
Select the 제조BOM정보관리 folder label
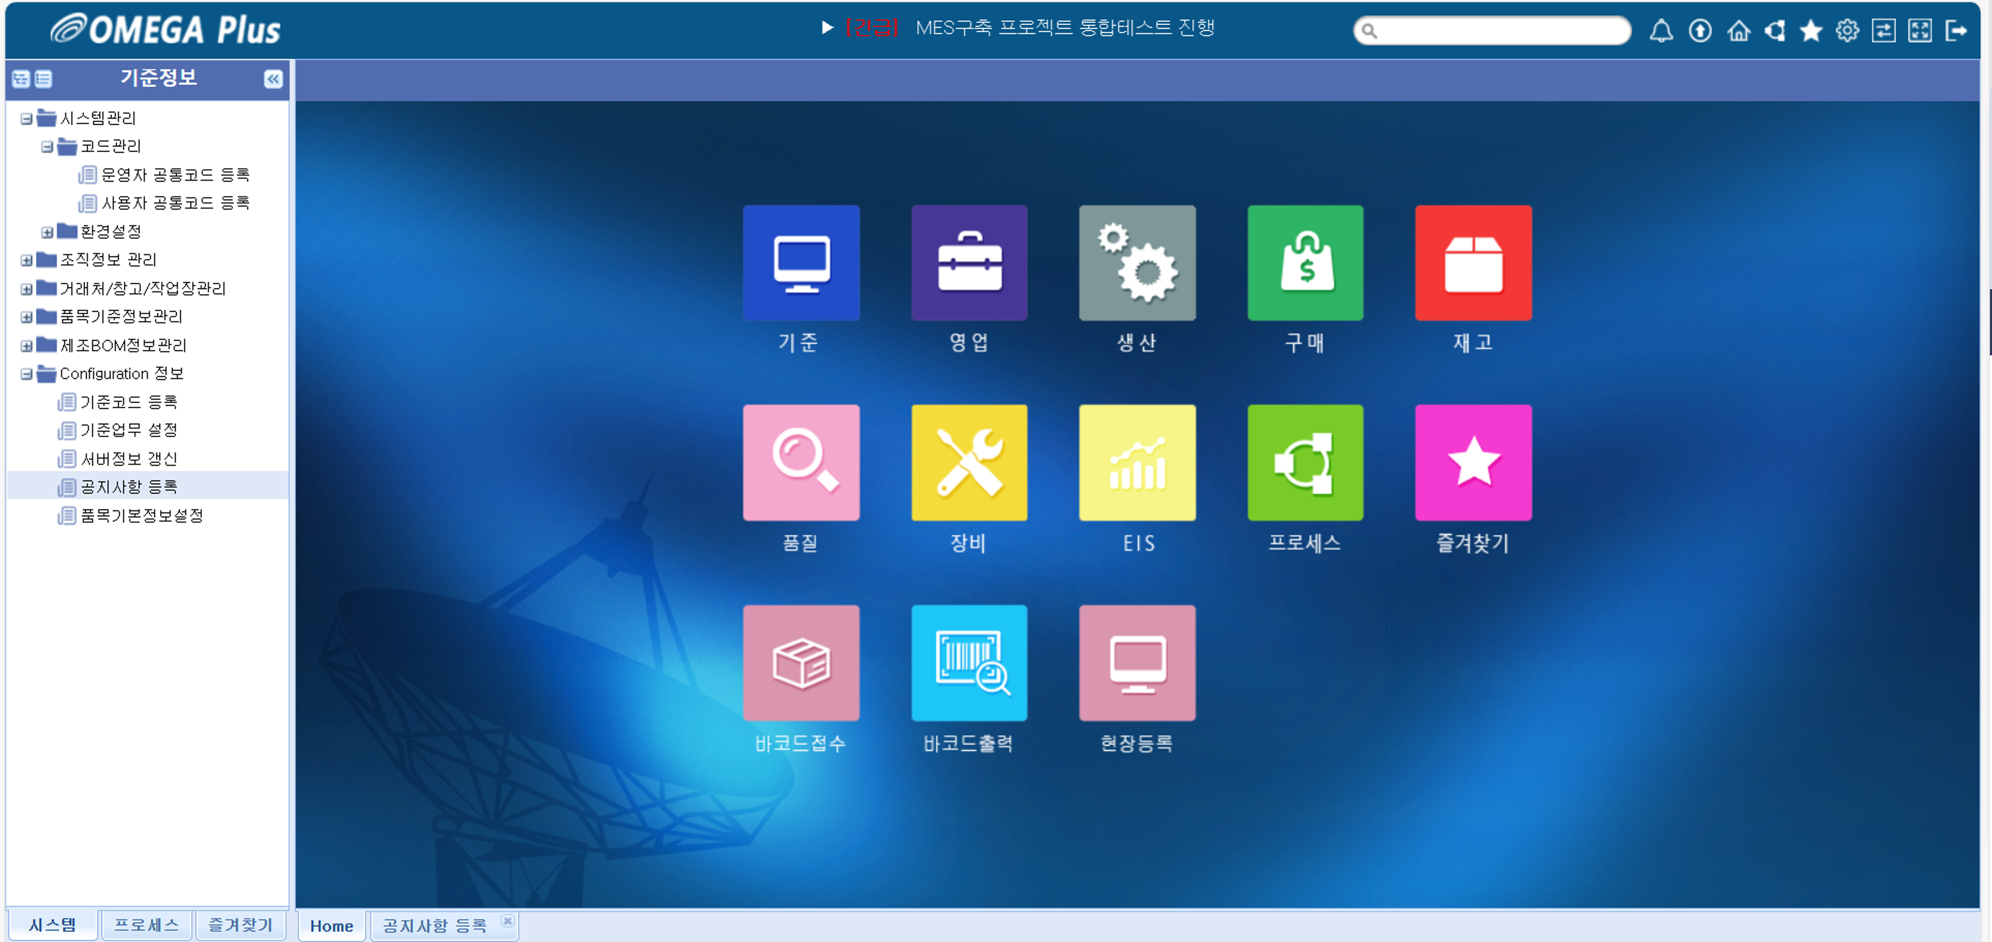[x=123, y=346]
